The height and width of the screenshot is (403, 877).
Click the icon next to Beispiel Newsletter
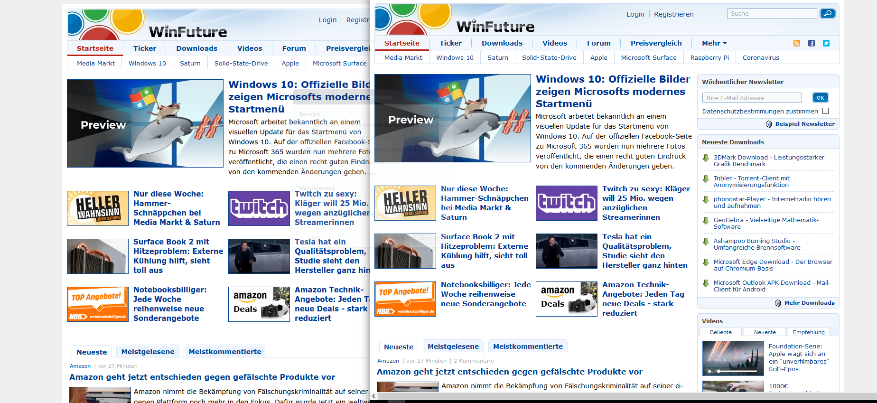[x=769, y=124]
